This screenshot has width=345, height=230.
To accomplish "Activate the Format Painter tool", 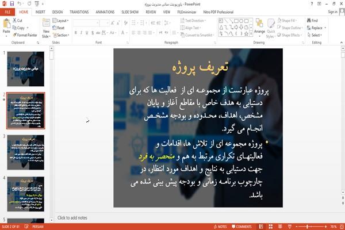I will point(25,35).
